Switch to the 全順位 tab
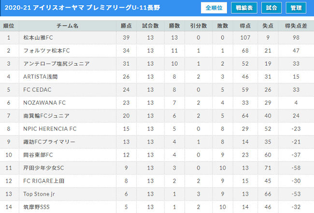314x213 pixels. (x=213, y=8)
